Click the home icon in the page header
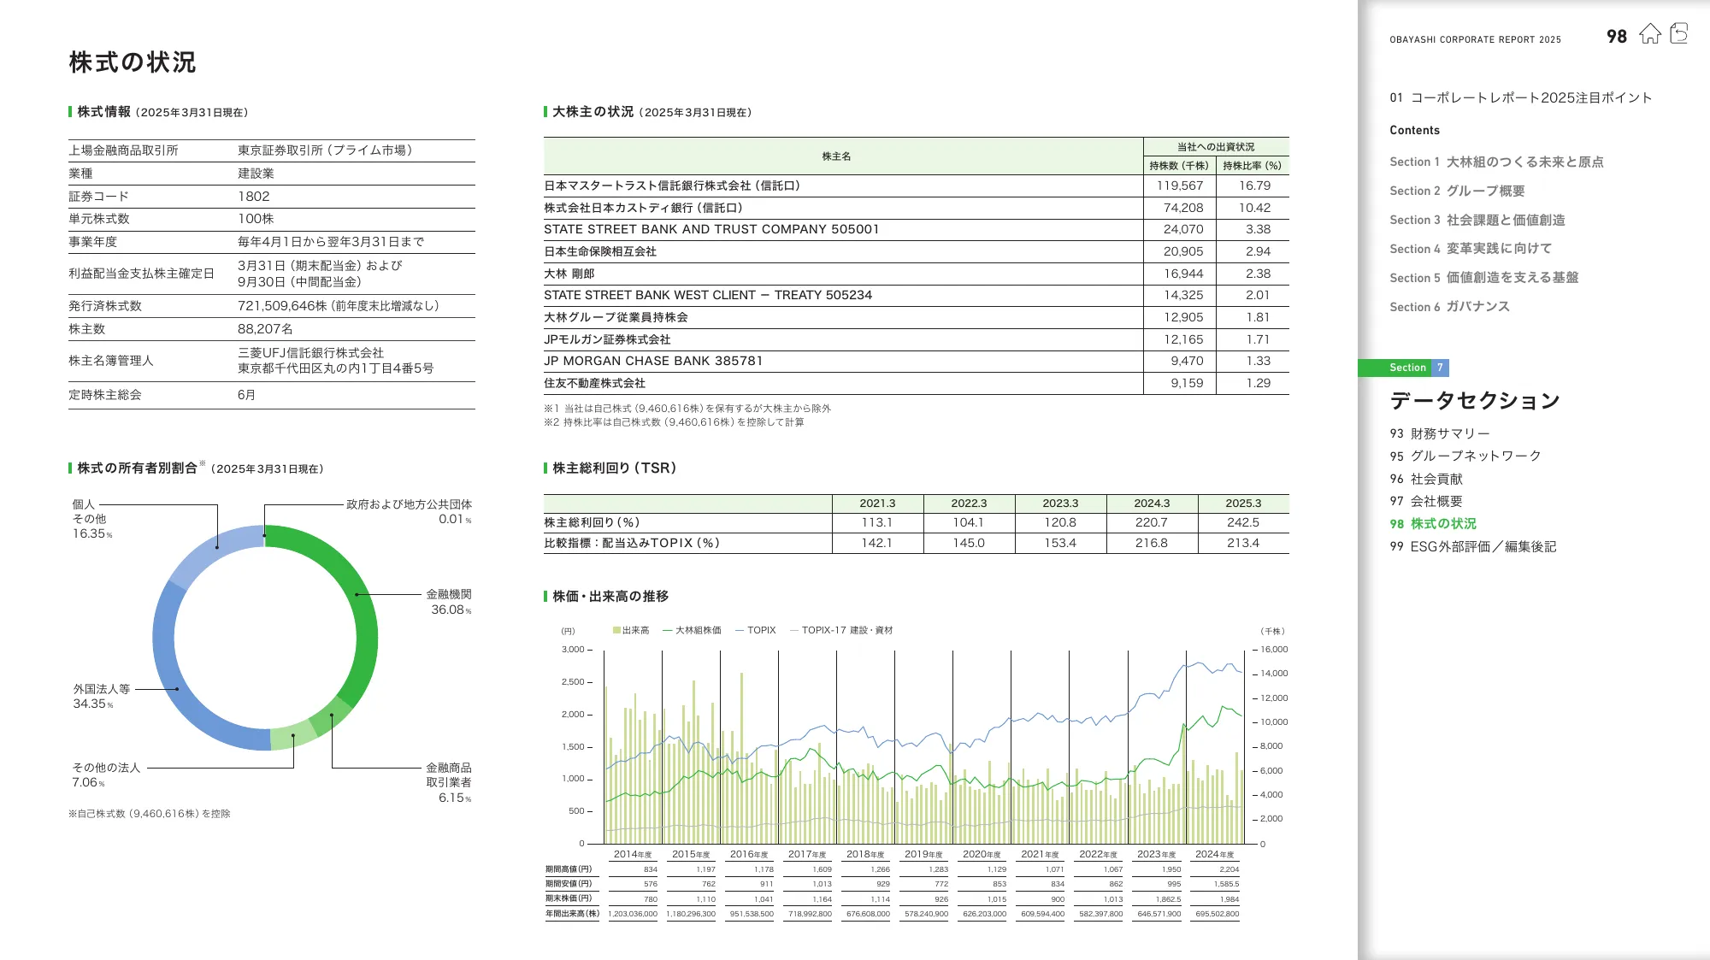Screen dimensions: 1710x960 coord(1650,35)
